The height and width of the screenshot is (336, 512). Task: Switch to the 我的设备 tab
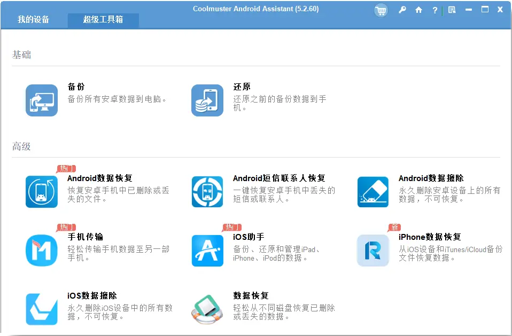(33, 19)
